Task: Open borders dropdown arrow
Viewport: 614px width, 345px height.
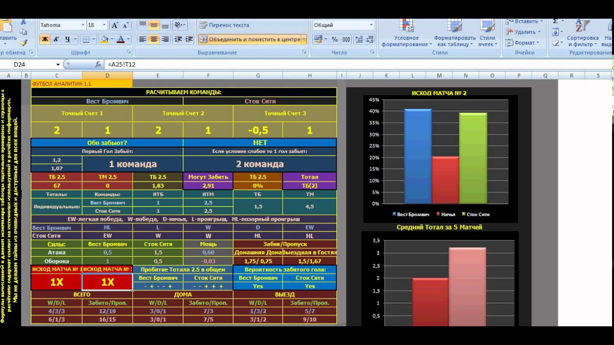Action: pos(94,39)
